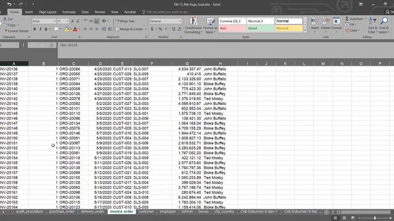394x221 pixels.
Task: Toggle Wrap Text
Action: (125, 21)
